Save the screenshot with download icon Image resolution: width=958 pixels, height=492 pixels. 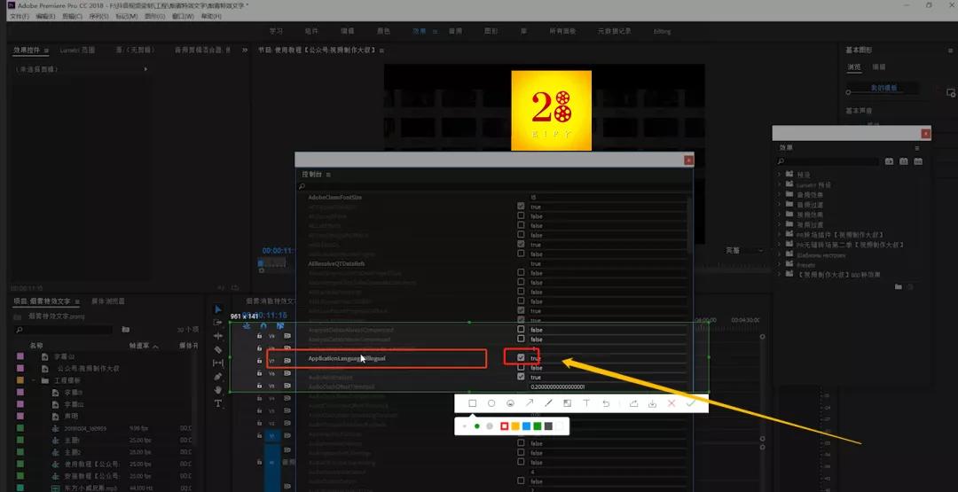pos(653,403)
